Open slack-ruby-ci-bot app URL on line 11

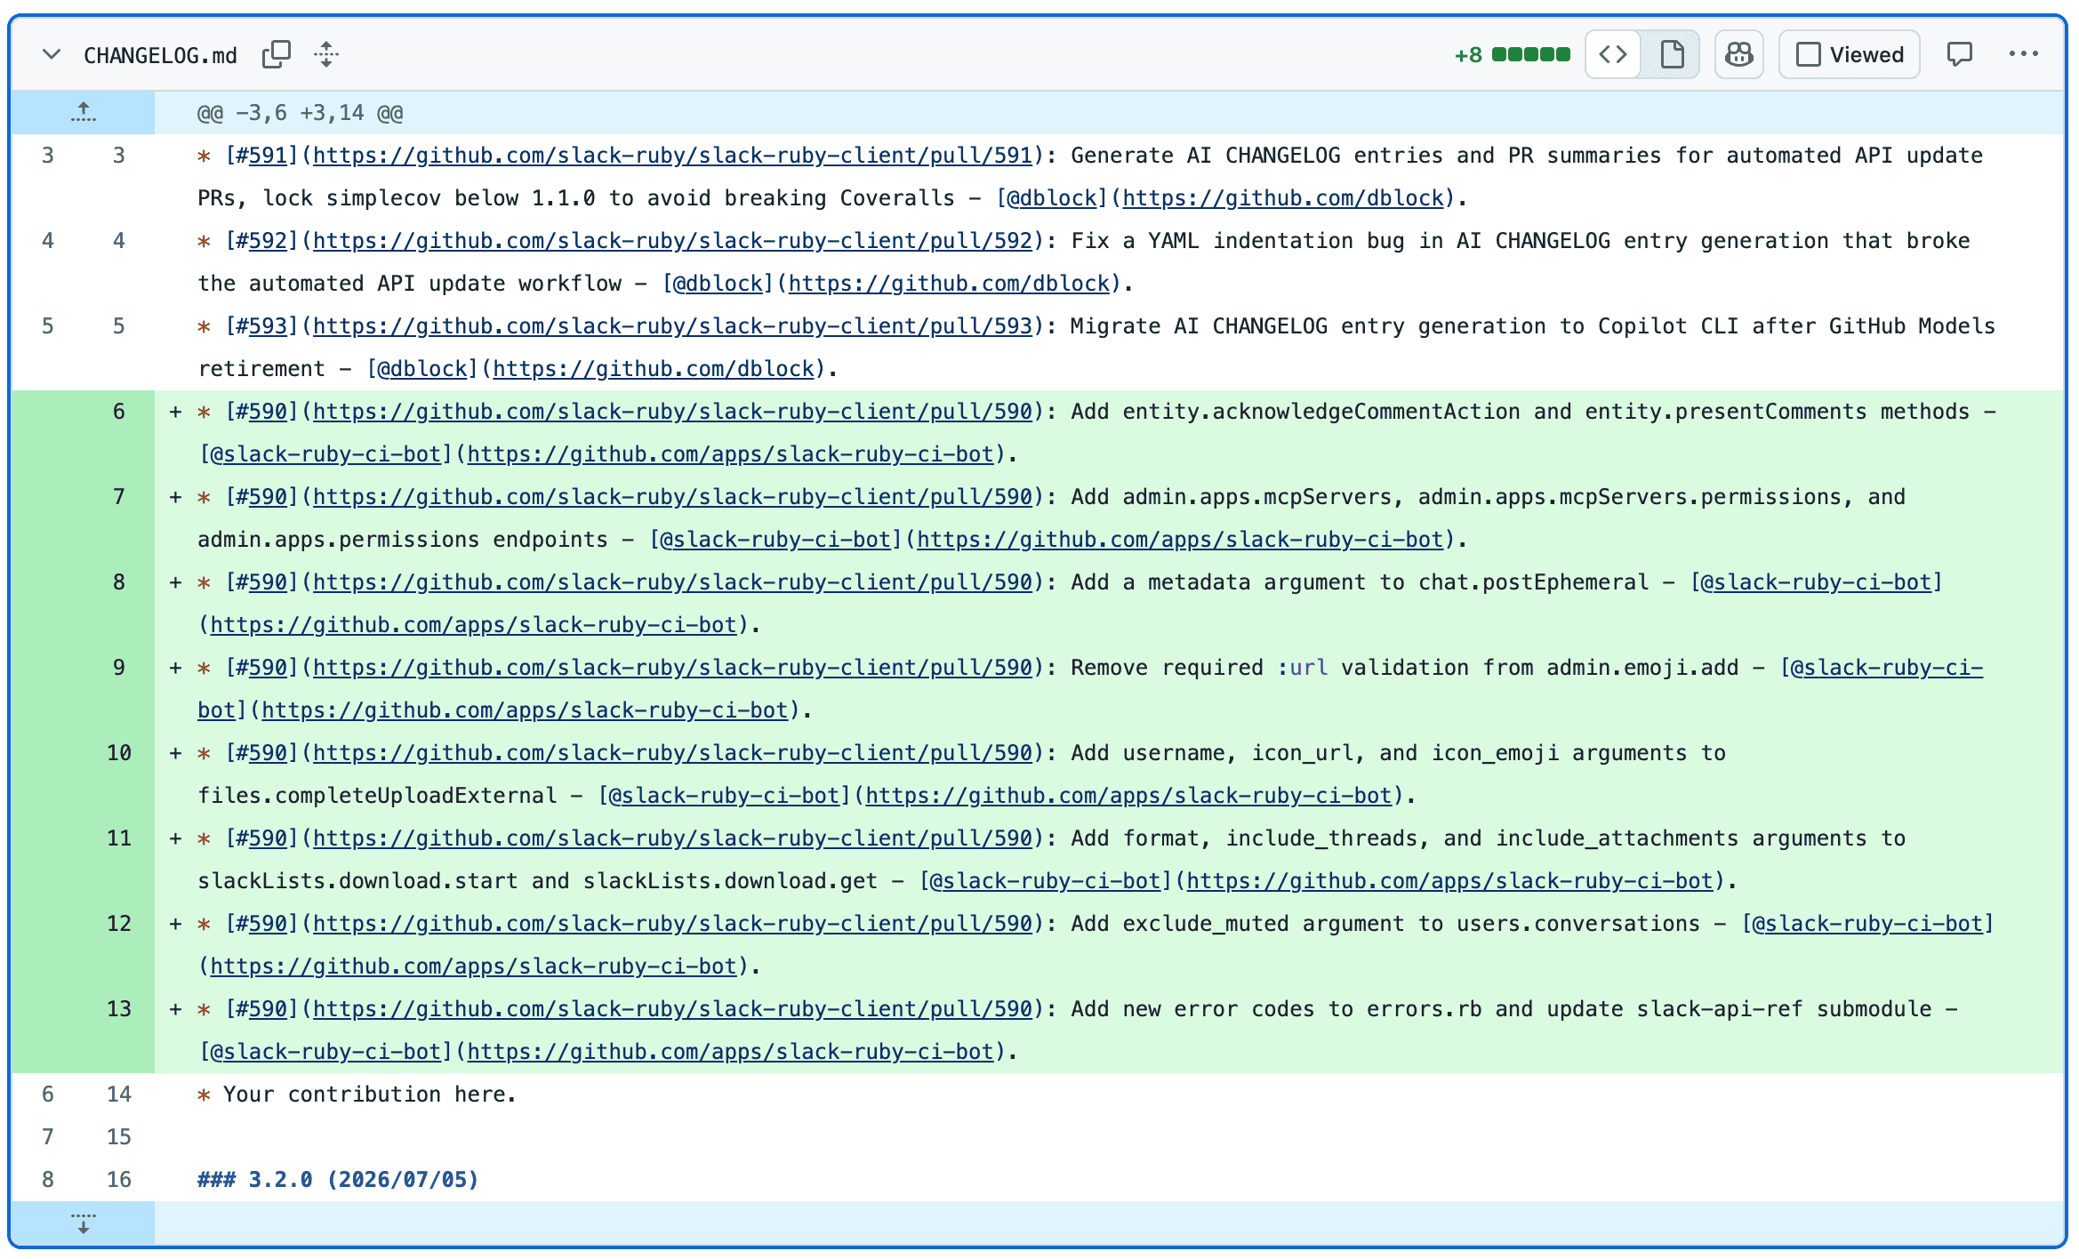coord(1449,881)
